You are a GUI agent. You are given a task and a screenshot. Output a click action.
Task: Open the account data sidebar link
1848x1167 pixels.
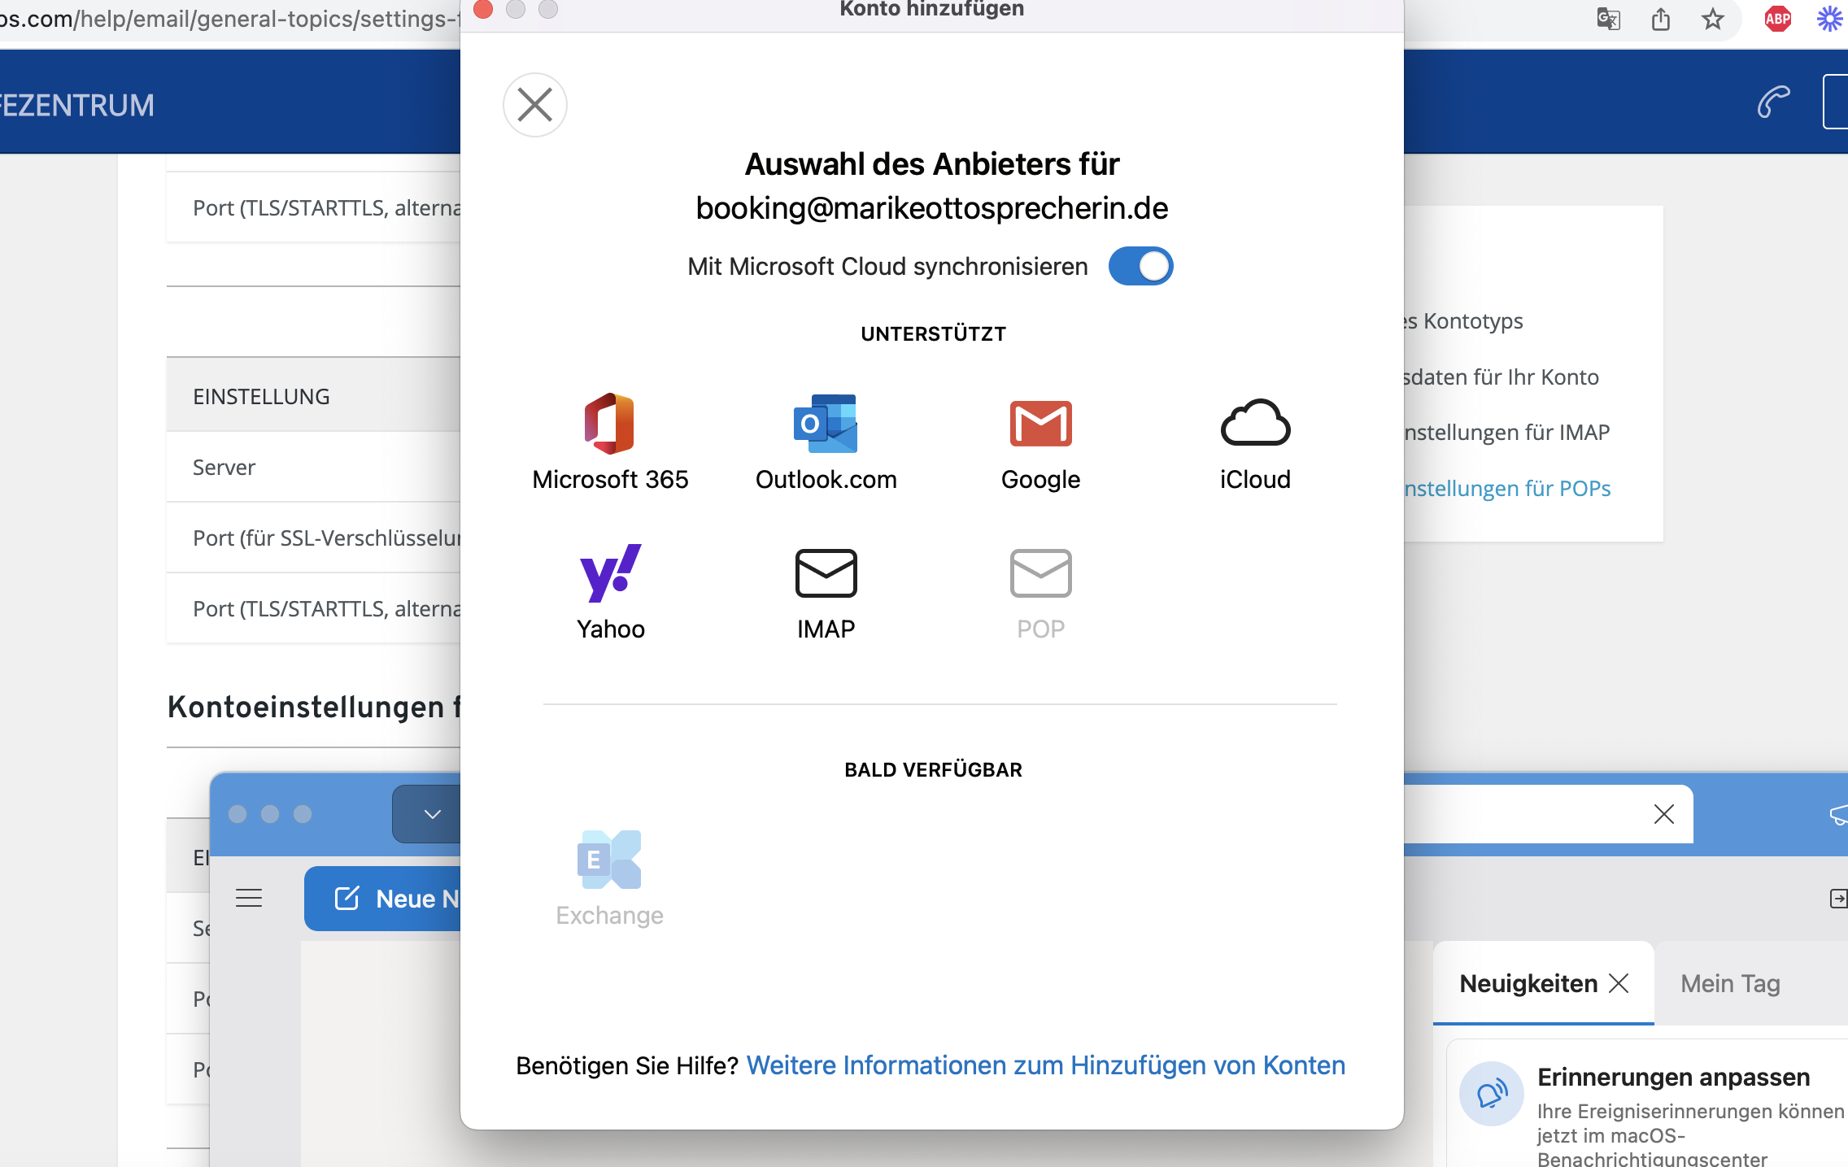1501,377
